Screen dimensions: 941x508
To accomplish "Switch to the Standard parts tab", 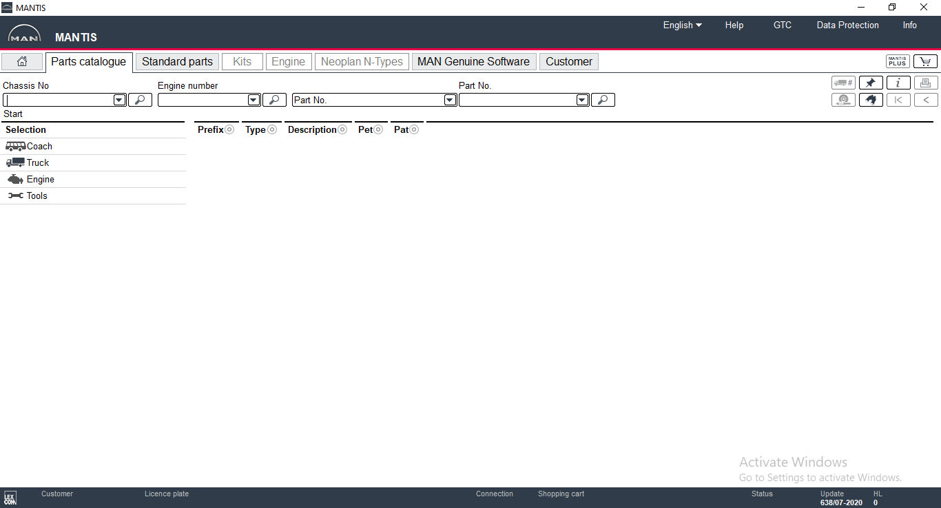I will pyautogui.click(x=177, y=61).
